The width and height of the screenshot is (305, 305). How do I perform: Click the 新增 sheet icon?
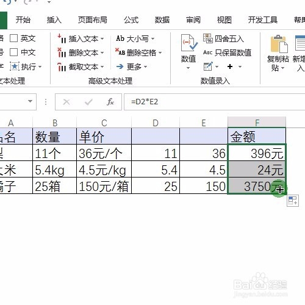click(300, 43)
